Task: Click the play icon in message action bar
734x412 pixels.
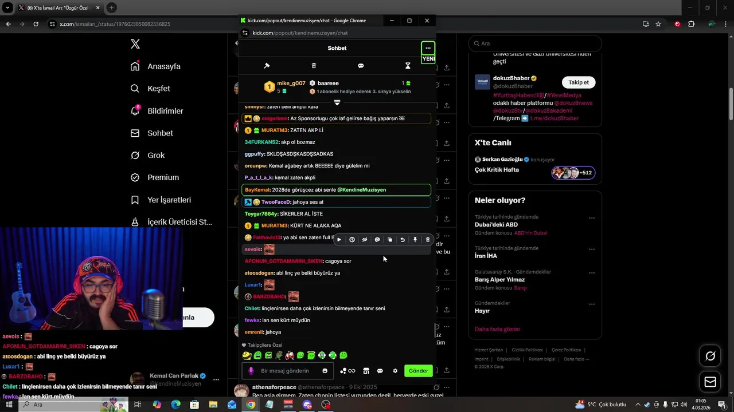Action: click(x=339, y=240)
